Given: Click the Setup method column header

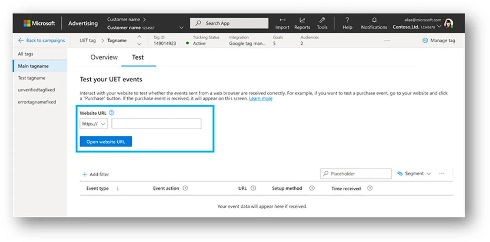Looking at the screenshot, I should [x=287, y=188].
